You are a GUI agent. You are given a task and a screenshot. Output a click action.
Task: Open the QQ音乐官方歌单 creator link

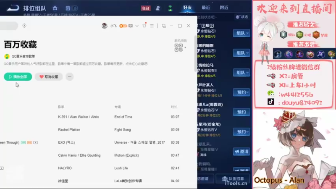click(24, 56)
